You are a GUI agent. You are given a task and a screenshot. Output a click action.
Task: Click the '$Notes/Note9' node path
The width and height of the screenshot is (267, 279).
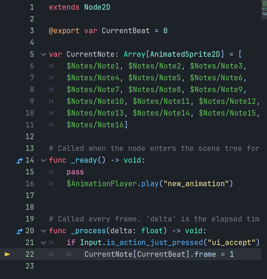(216, 89)
